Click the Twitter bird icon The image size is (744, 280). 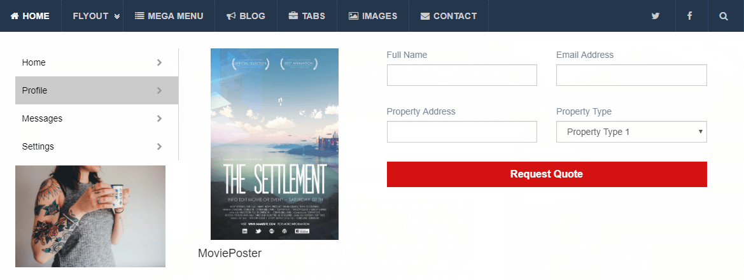[656, 16]
